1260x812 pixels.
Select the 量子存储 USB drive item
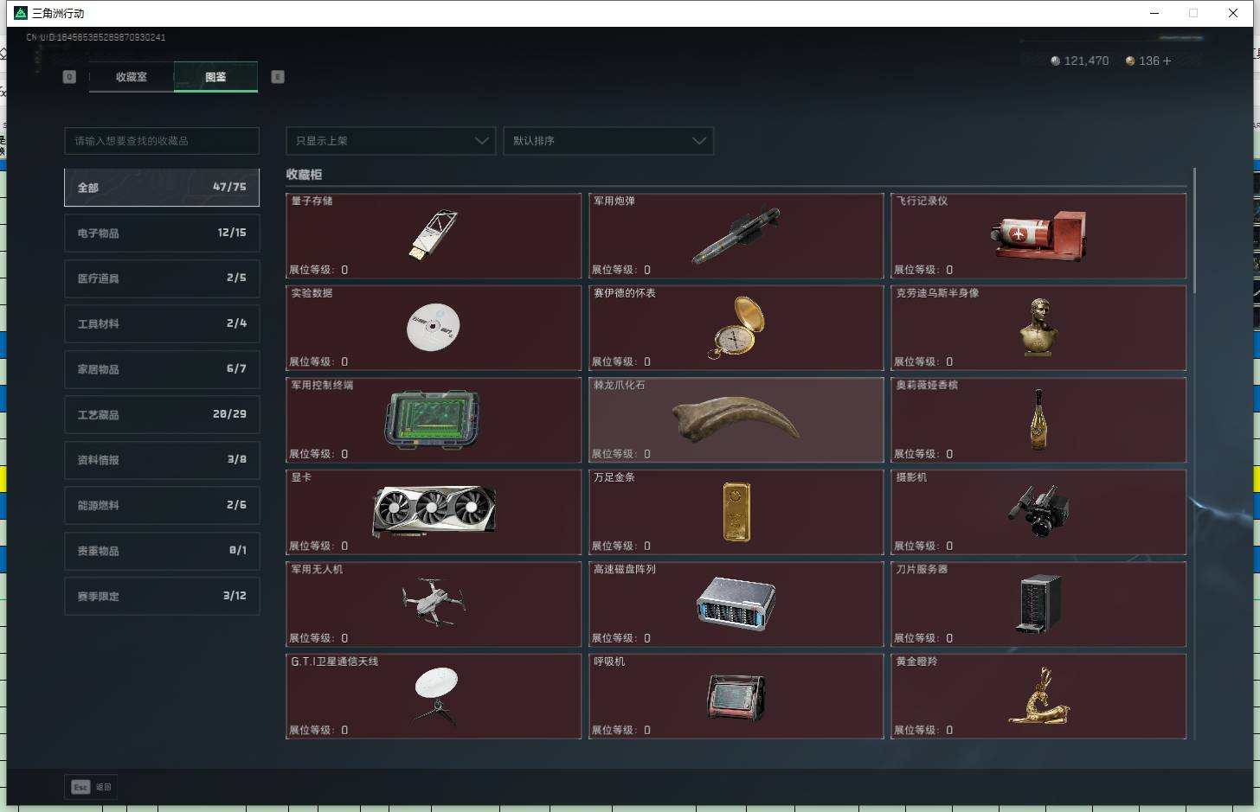(434, 235)
